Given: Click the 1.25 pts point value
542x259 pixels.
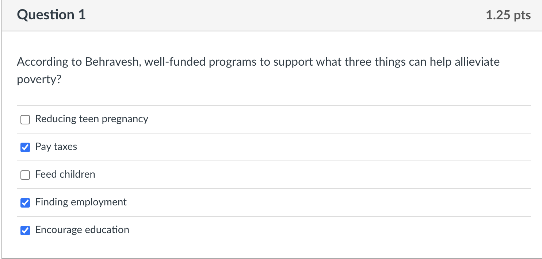Looking at the screenshot, I should tap(509, 15).
